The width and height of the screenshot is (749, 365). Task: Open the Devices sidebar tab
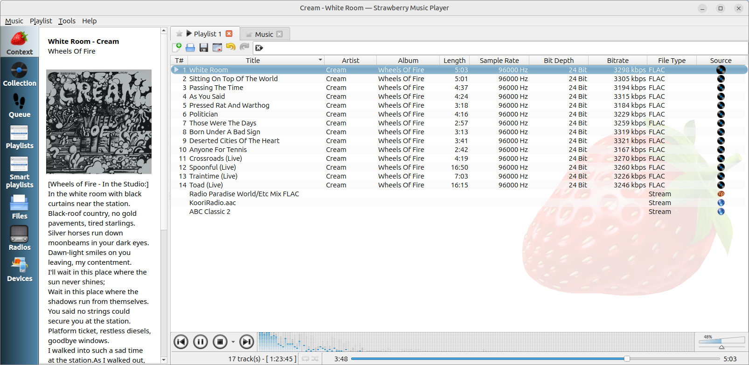tap(19, 269)
